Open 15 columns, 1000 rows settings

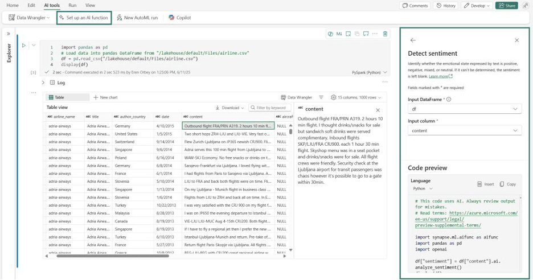[x=356, y=97]
